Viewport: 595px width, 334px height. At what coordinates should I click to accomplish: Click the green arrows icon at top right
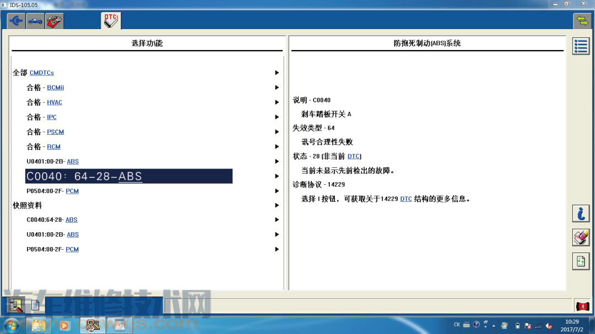[582, 21]
